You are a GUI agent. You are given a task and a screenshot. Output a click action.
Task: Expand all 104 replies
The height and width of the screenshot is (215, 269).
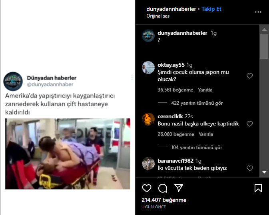pyautogui.click(x=197, y=147)
